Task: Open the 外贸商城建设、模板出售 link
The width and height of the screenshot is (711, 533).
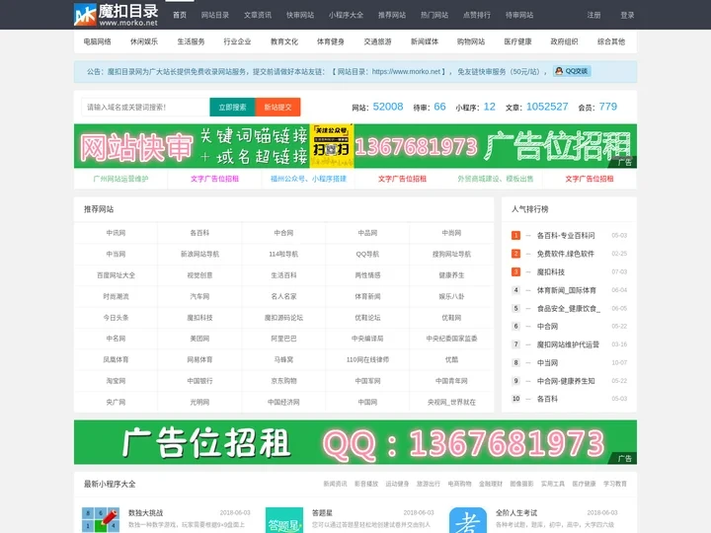Action: (x=496, y=179)
